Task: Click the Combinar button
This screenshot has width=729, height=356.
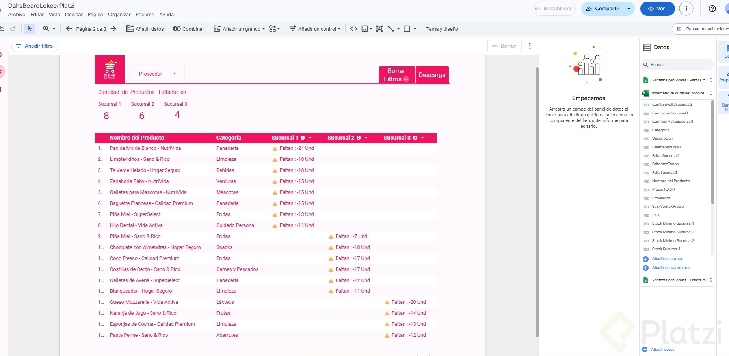Action: pyautogui.click(x=189, y=29)
